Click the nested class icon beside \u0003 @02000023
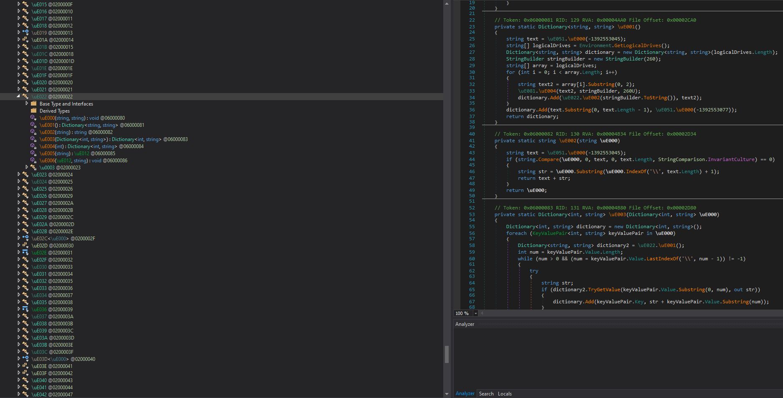 tap(34, 168)
